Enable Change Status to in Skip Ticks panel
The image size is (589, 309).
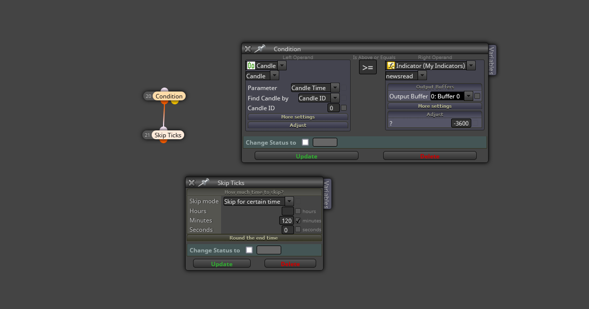click(249, 250)
